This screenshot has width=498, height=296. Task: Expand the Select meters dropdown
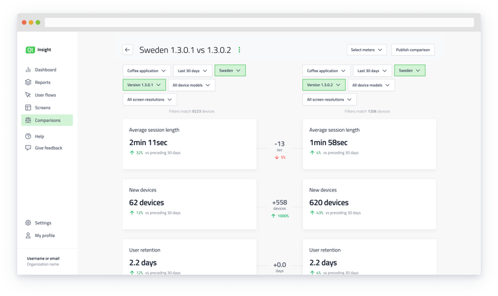[x=366, y=50]
